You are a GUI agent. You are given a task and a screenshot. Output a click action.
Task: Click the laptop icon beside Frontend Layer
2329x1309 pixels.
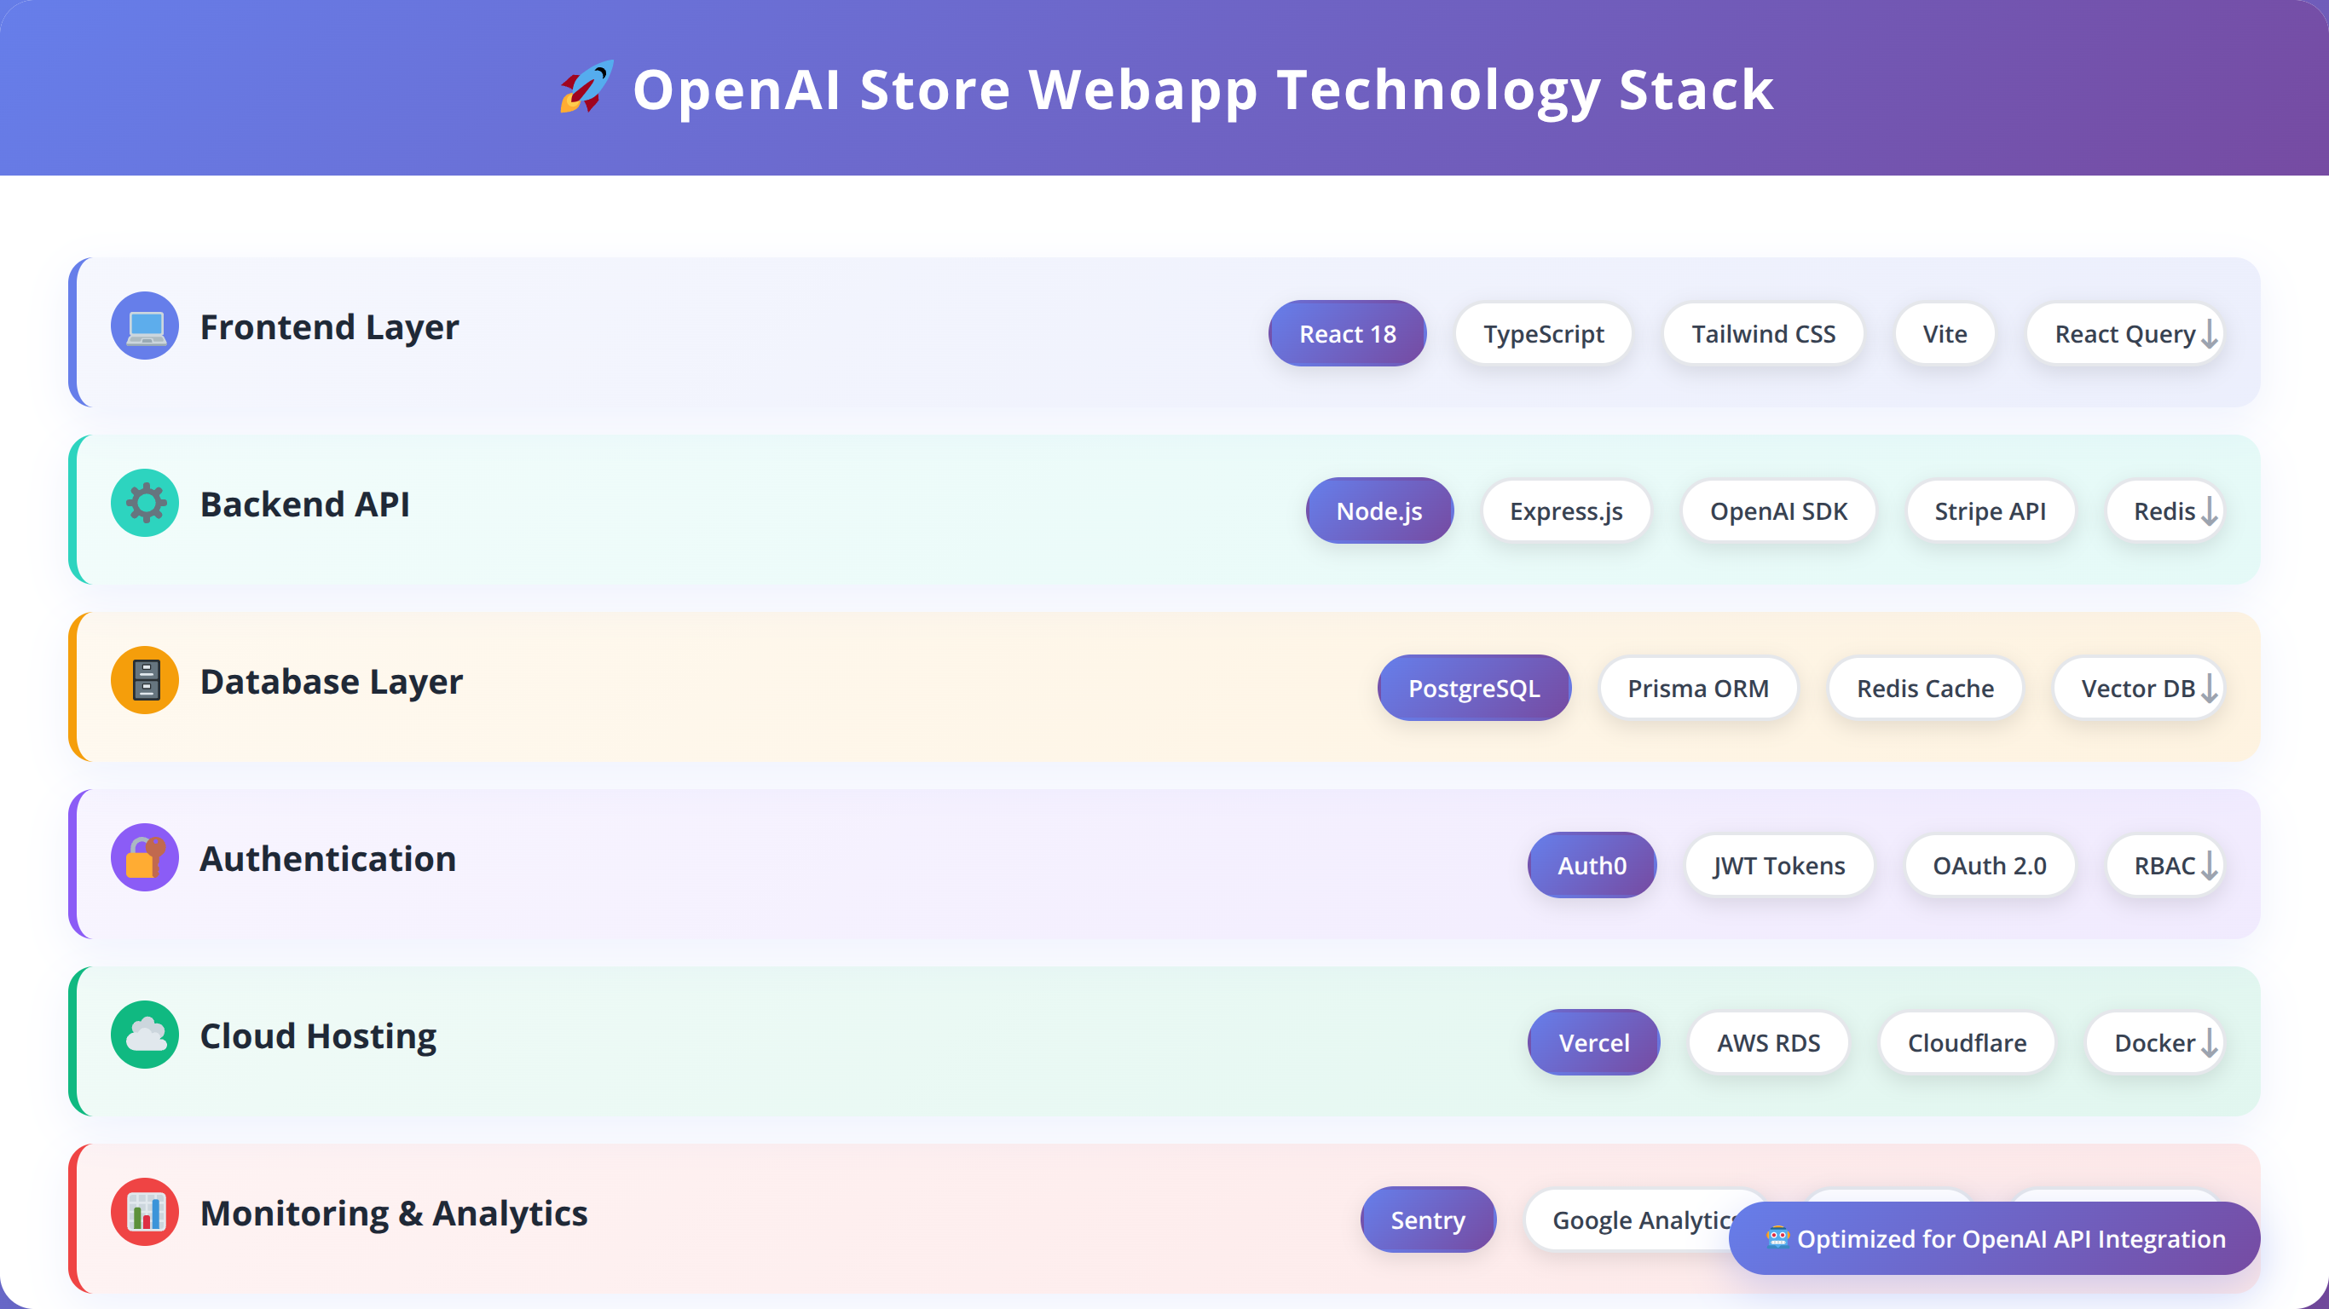point(145,326)
